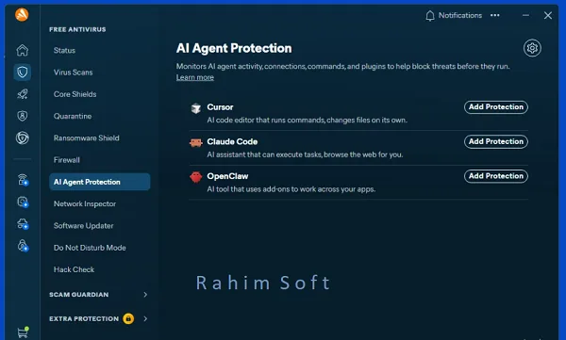The height and width of the screenshot is (340, 566).
Task: Open the three-dots more menu
Action: pyautogui.click(x=495, y=15)
